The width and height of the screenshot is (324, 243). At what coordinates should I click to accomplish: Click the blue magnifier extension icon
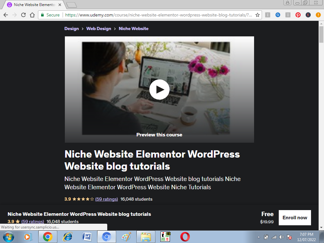pyautogui.click(x=278, y=15)
